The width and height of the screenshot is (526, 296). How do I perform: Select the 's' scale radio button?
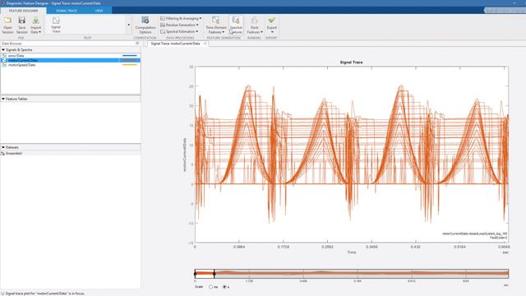[x=224, y=287]
